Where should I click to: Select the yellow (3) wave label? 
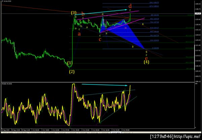click(73, 13)
